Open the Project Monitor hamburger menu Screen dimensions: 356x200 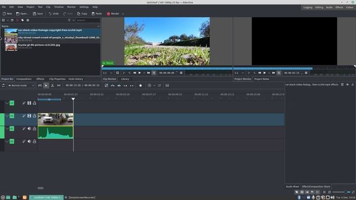click(x=306, y=73)
